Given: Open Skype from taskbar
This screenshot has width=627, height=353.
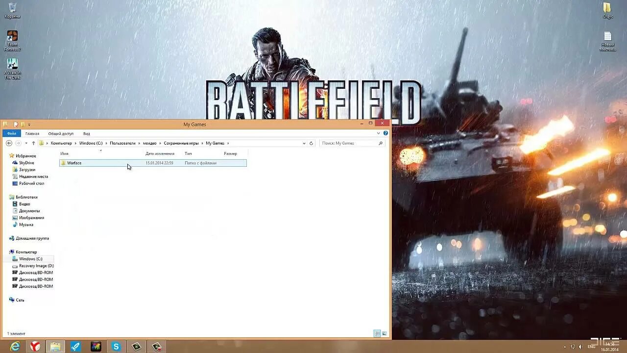Looking at the screenshot, I should coord(116,347).
